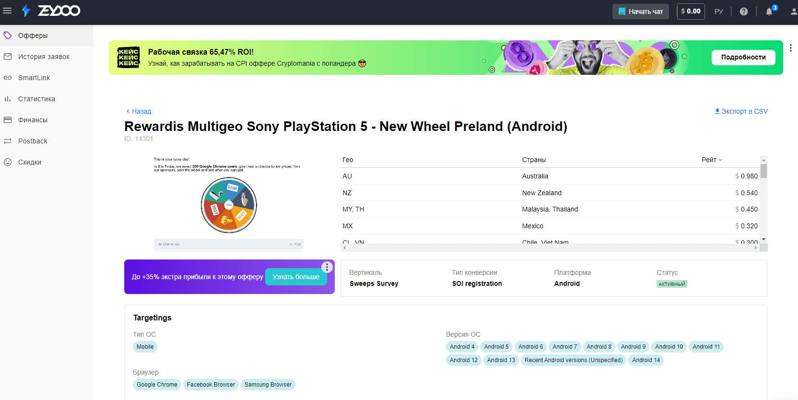Click the table scroll down arrow
Image resolution: width=798 pixels, height=400 pixels.
[x=764, y=239]
